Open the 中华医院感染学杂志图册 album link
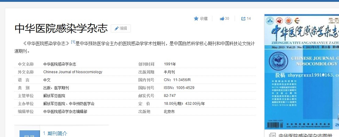The image size is (339, 137). pyautogui.click(x=305, y=135)
